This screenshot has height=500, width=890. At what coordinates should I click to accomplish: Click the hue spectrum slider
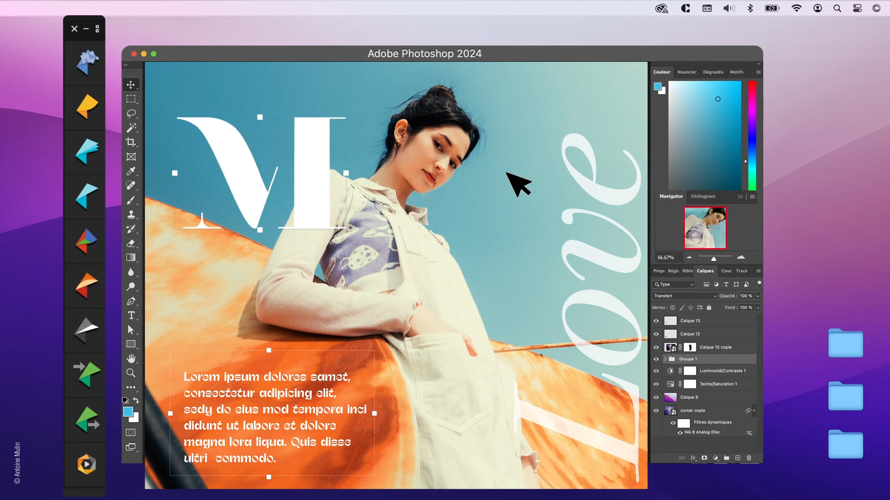coord(752,136)
